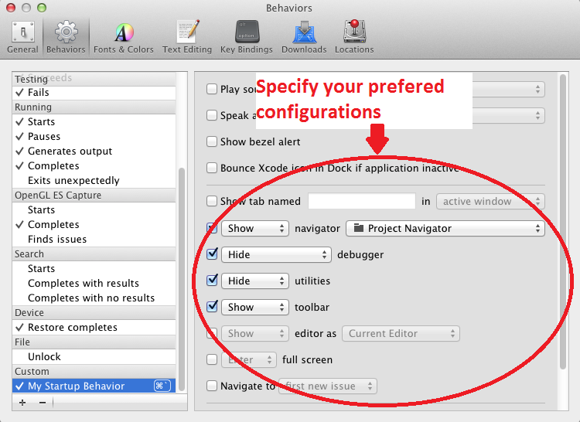Open the active window dropdown

(x=490, y=202)
